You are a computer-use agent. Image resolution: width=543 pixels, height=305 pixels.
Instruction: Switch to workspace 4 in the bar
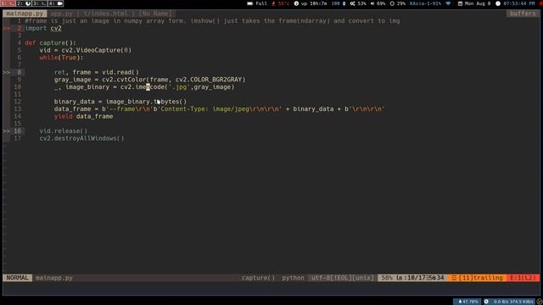[56, 3]
